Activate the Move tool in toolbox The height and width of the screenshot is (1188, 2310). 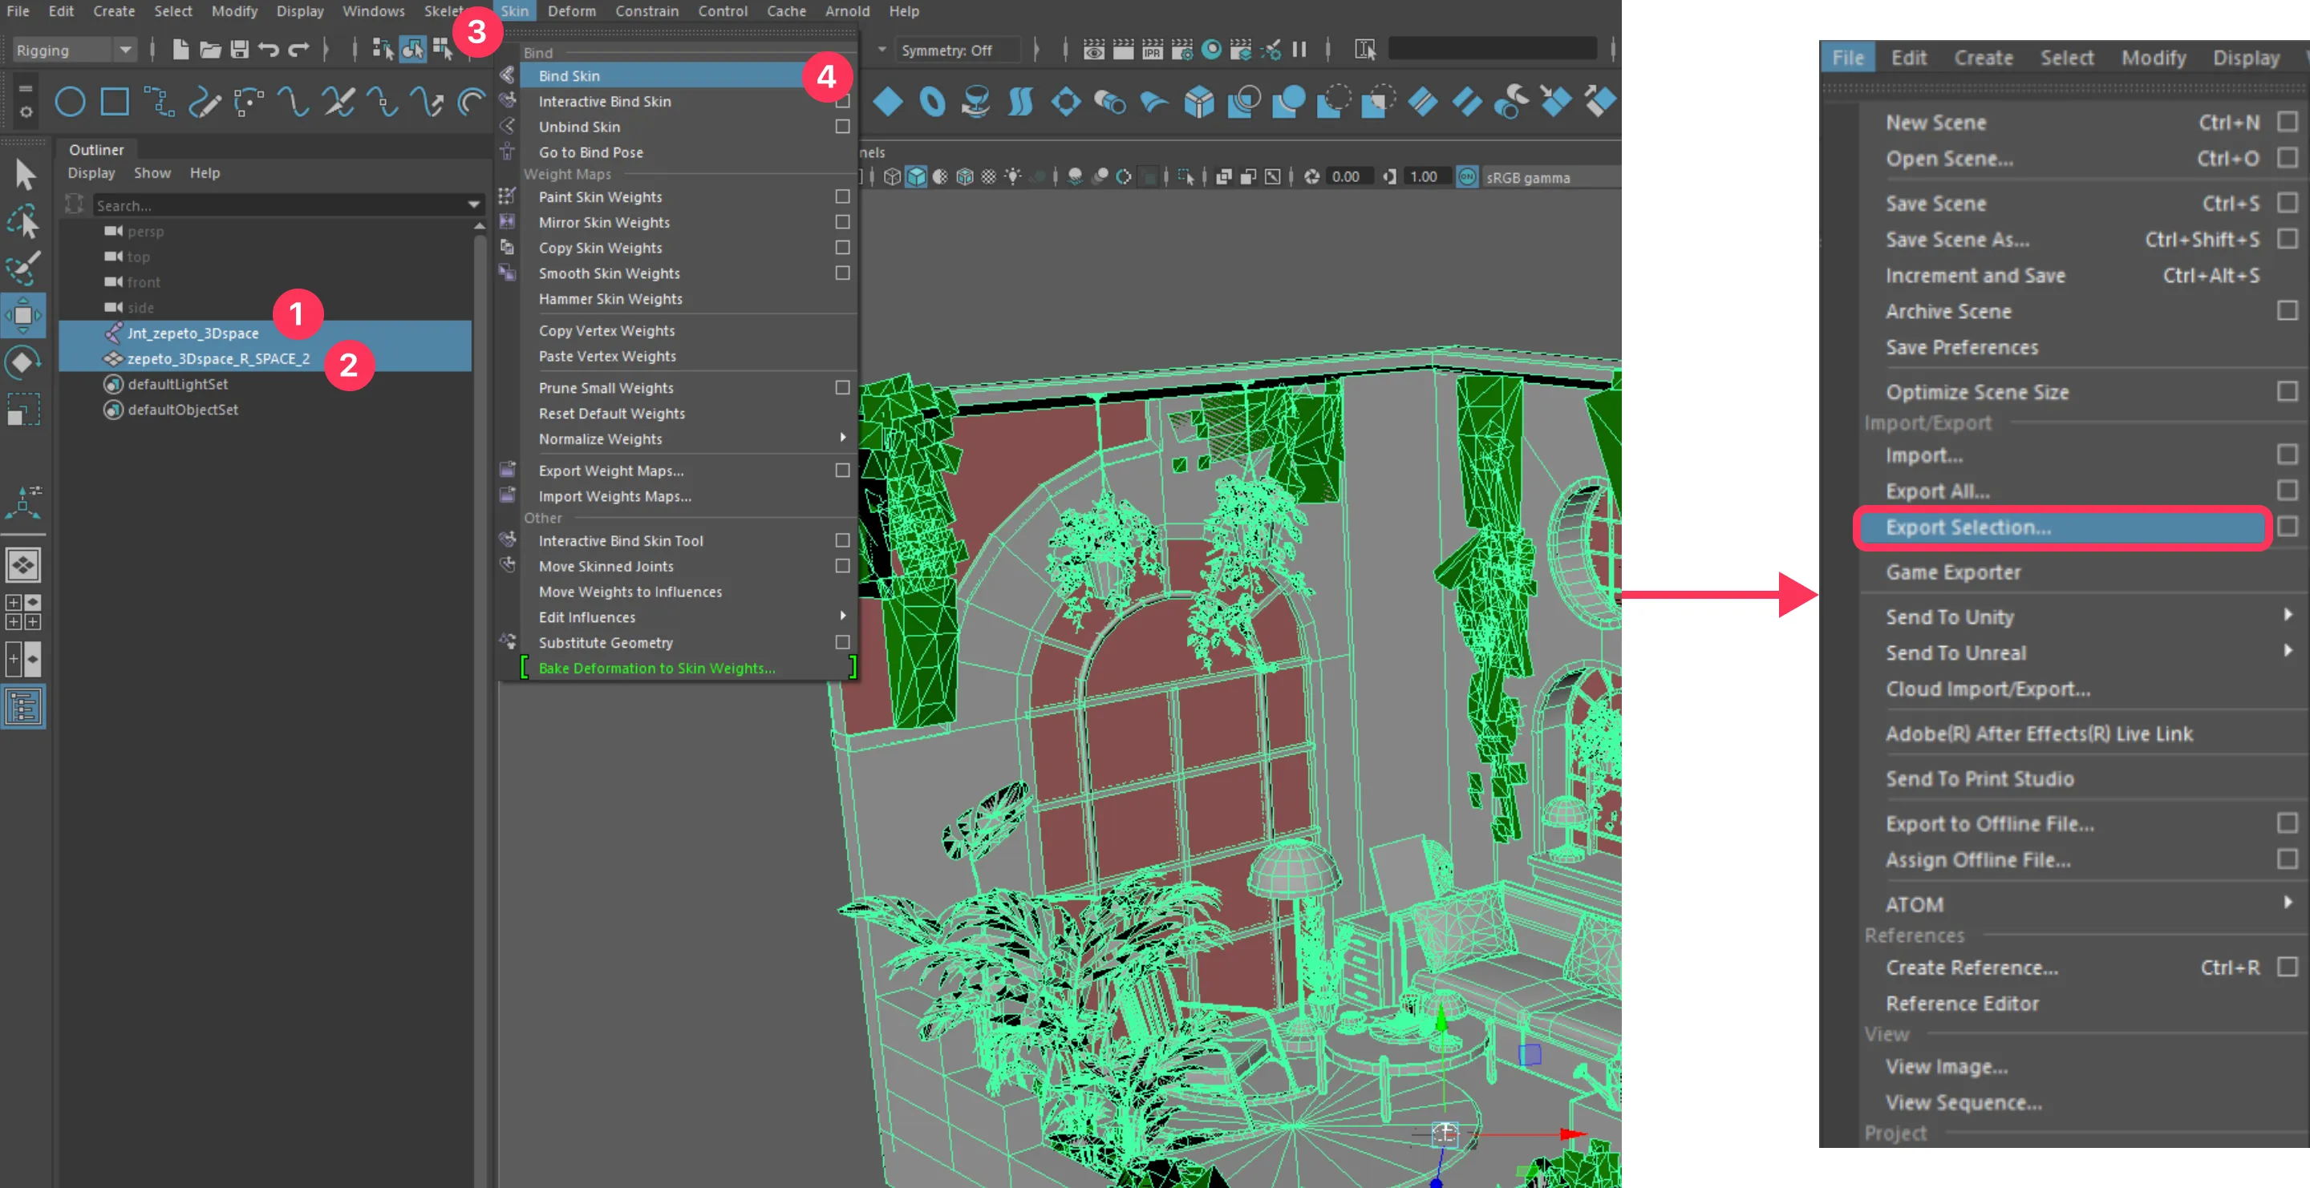[24, 314]
